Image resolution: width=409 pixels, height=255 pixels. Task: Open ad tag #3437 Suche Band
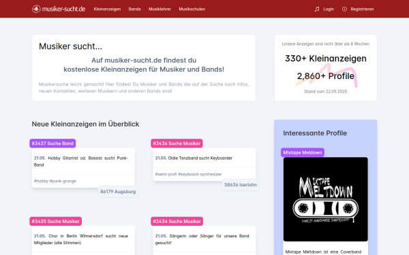point(52,143)
